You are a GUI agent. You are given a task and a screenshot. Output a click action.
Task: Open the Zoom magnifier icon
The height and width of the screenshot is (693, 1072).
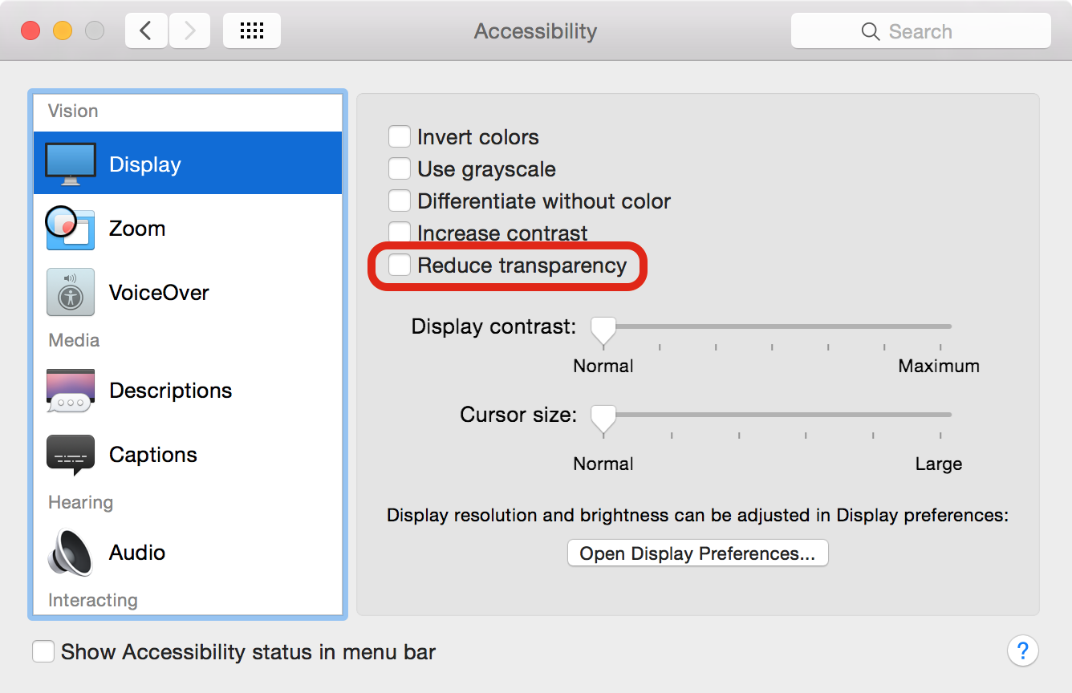[70, 229]
